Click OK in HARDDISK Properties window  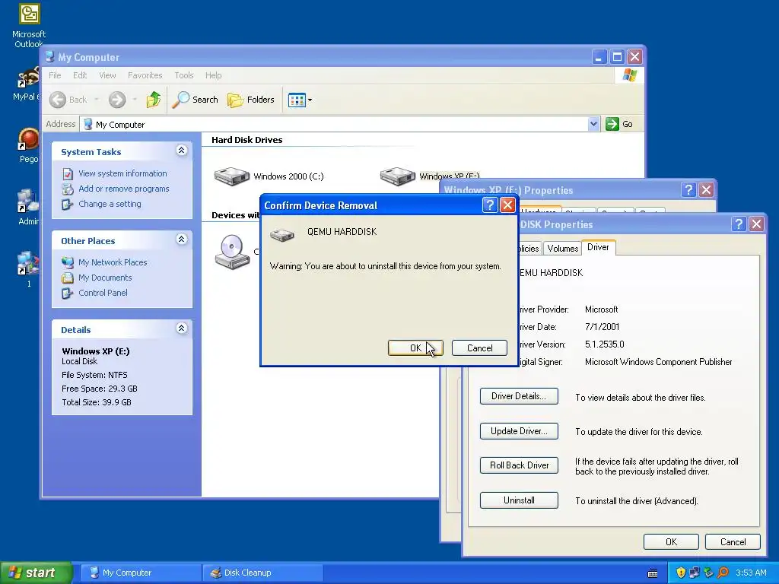tap(671, 541)
